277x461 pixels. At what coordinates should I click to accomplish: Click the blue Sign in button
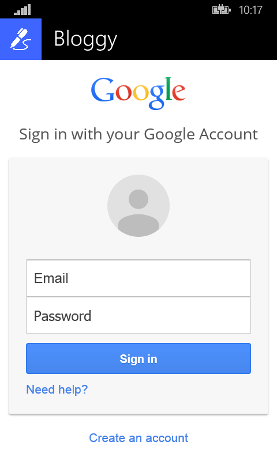pyautogui.click(x=138, y=358)
